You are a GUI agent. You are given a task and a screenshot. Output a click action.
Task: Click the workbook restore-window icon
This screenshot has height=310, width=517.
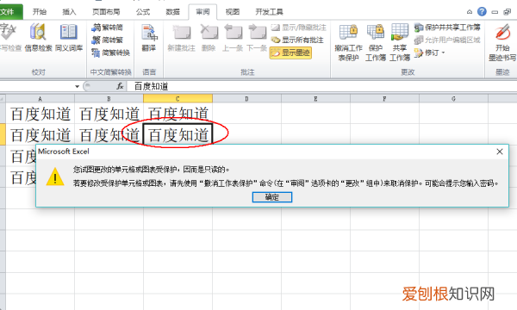(507, 12)
